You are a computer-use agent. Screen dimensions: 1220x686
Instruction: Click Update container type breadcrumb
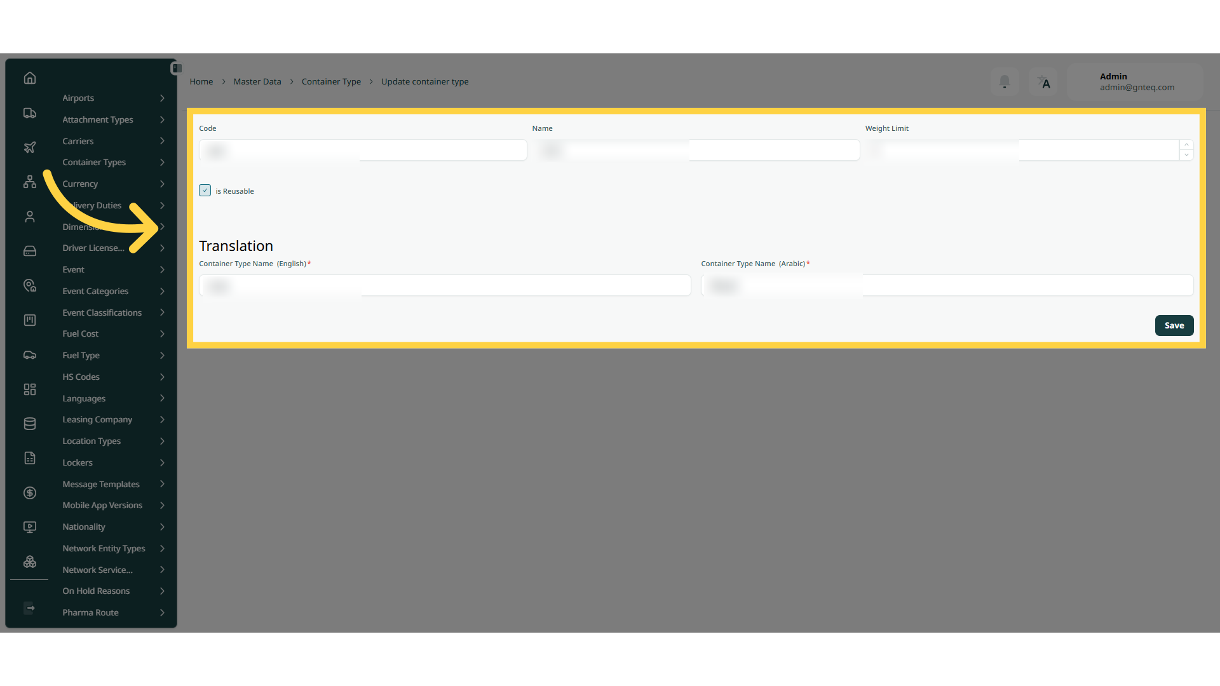tap(424, 82)
